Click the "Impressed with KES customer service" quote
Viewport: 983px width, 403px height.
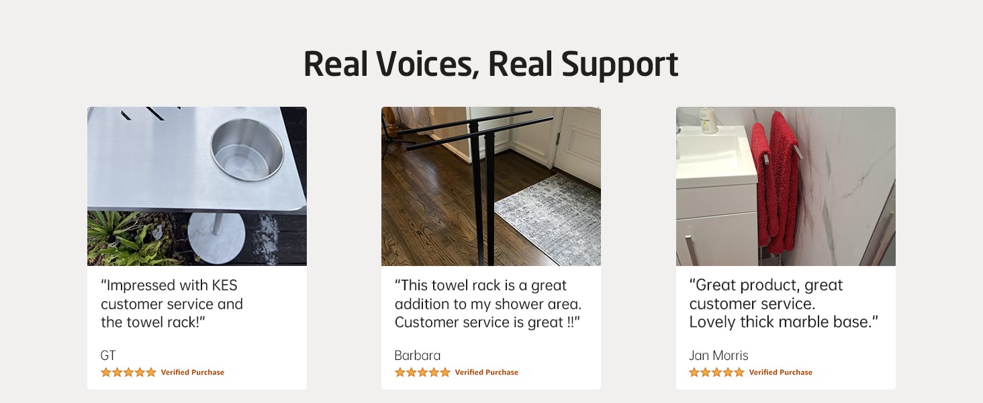[172, 304]
